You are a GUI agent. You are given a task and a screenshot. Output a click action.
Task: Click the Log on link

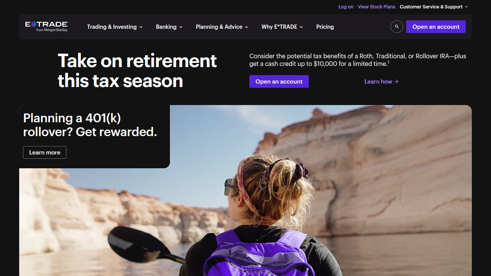coord(346,7)
